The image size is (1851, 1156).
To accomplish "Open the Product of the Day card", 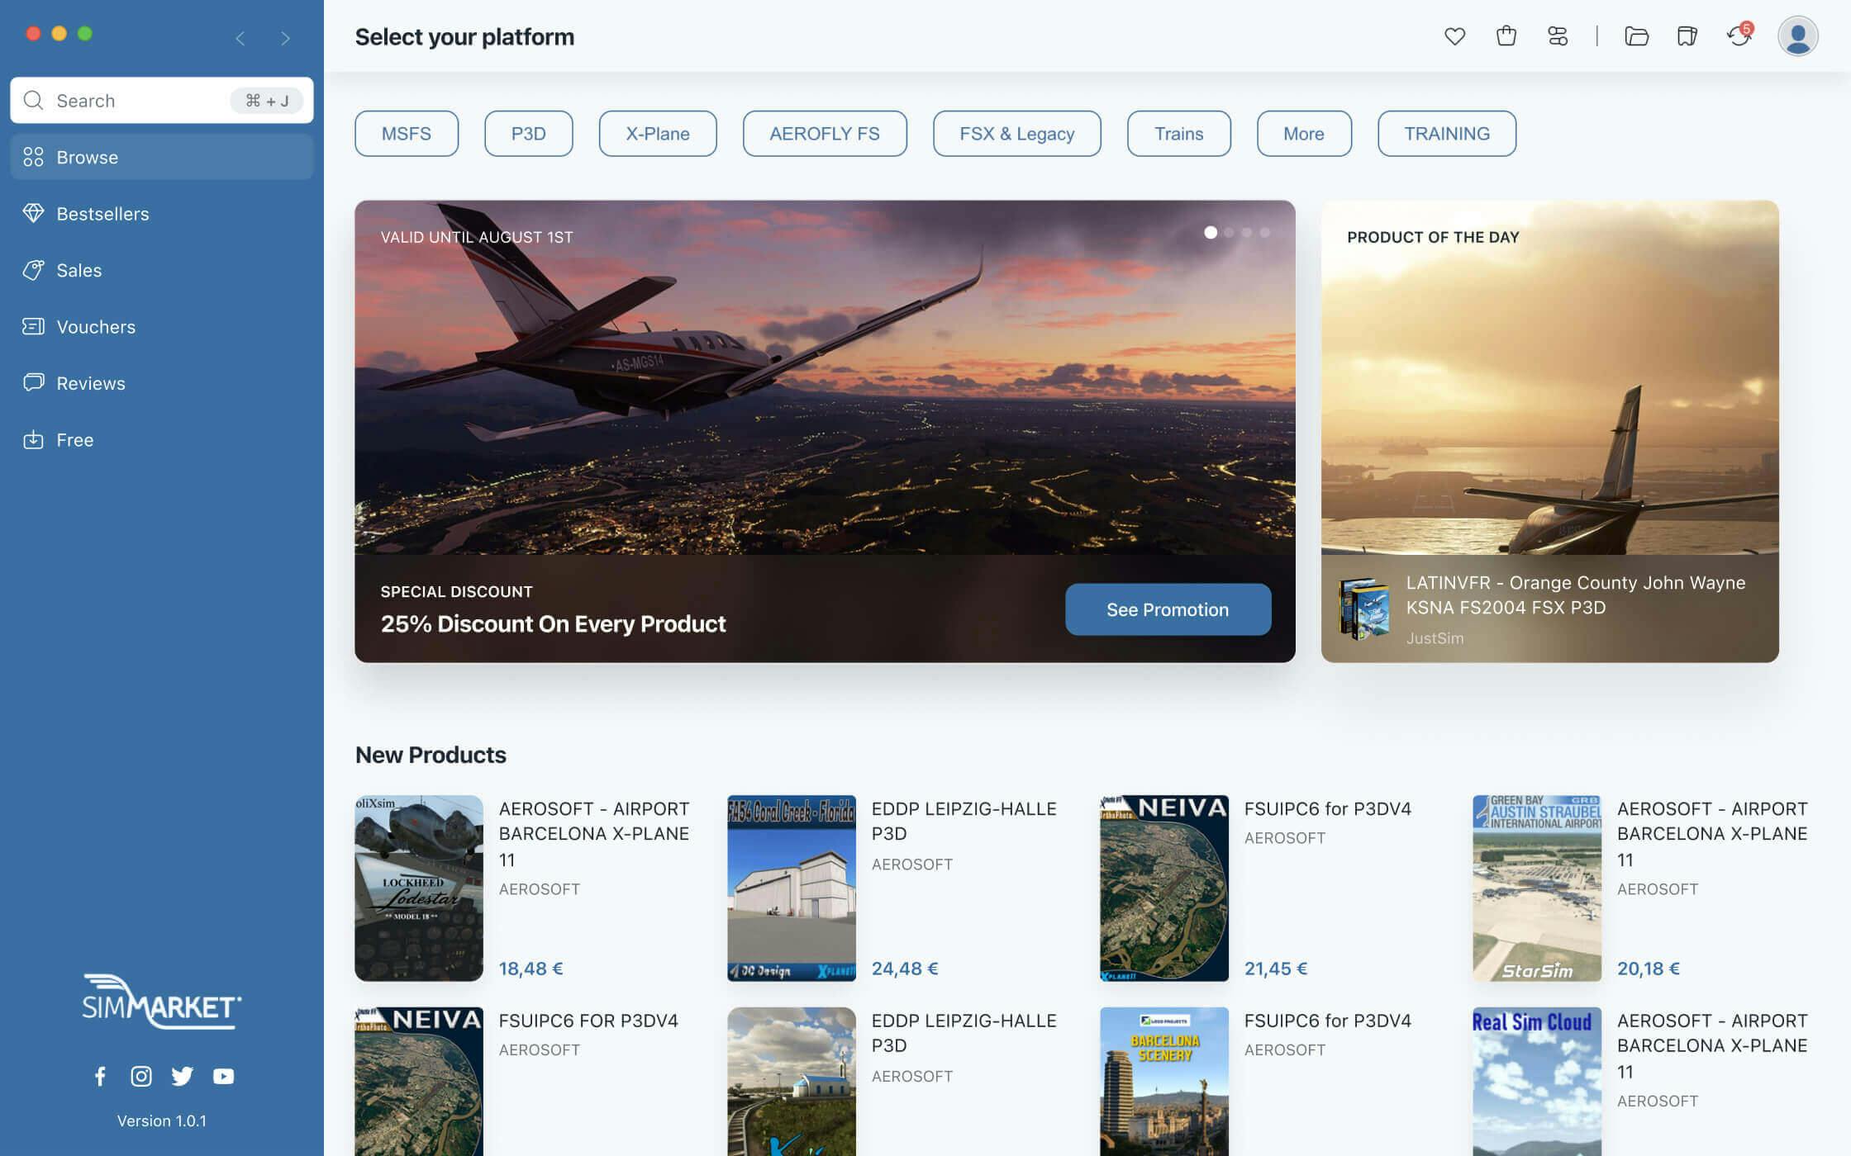I will point(1549,430).
